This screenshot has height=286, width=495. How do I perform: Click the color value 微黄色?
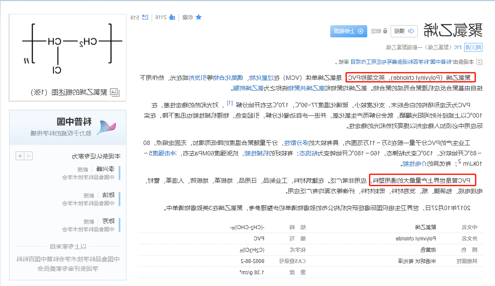(x=428, y=250)
